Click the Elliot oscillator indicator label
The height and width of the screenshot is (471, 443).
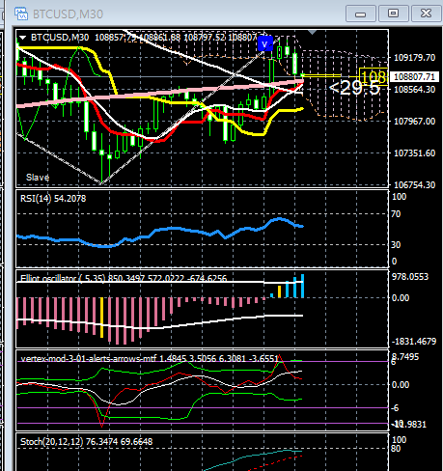coord(124,278)
